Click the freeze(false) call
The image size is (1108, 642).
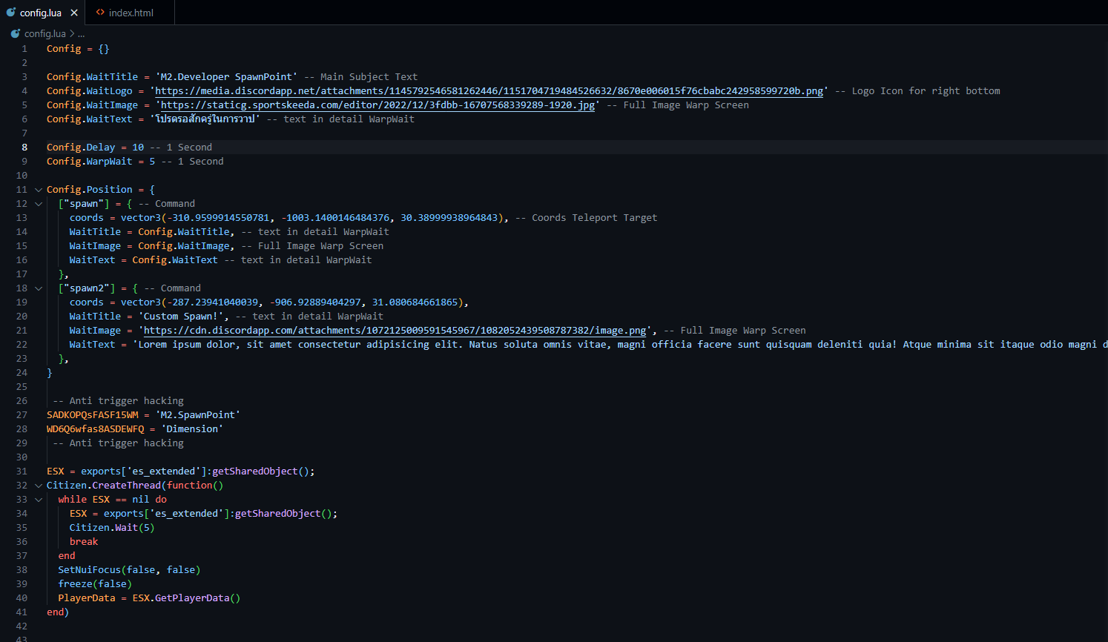click(x=95, y=584)
